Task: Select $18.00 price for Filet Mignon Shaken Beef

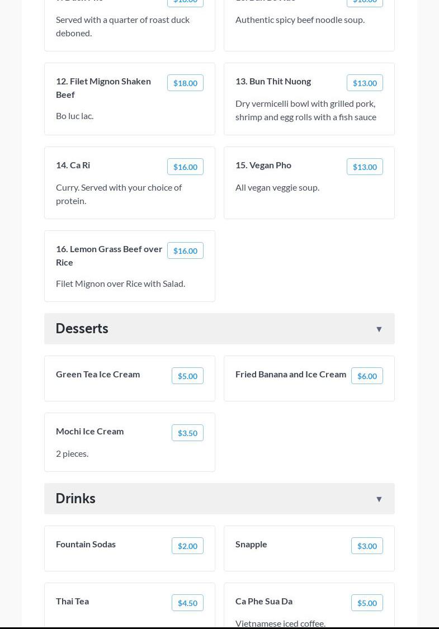Action: (x=185, y=83)
